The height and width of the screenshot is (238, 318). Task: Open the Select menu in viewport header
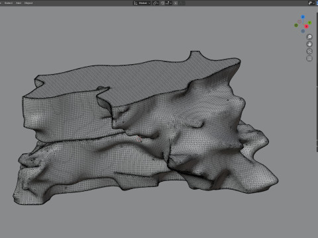[x=9, y=3]
